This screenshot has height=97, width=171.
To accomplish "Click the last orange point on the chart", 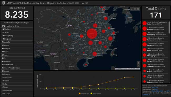I will point(133,77).
